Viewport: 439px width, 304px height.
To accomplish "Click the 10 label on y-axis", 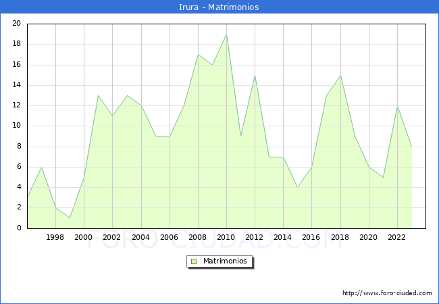I will [x=16, y=126].
